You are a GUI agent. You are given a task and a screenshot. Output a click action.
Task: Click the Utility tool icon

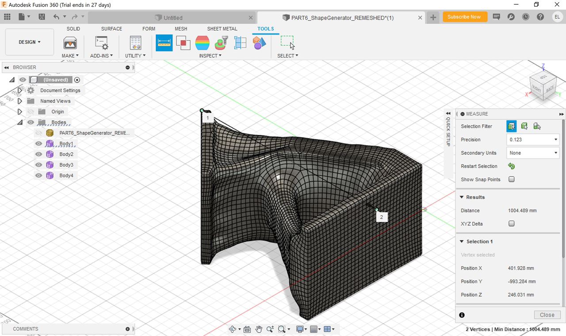tap(135, 43)
